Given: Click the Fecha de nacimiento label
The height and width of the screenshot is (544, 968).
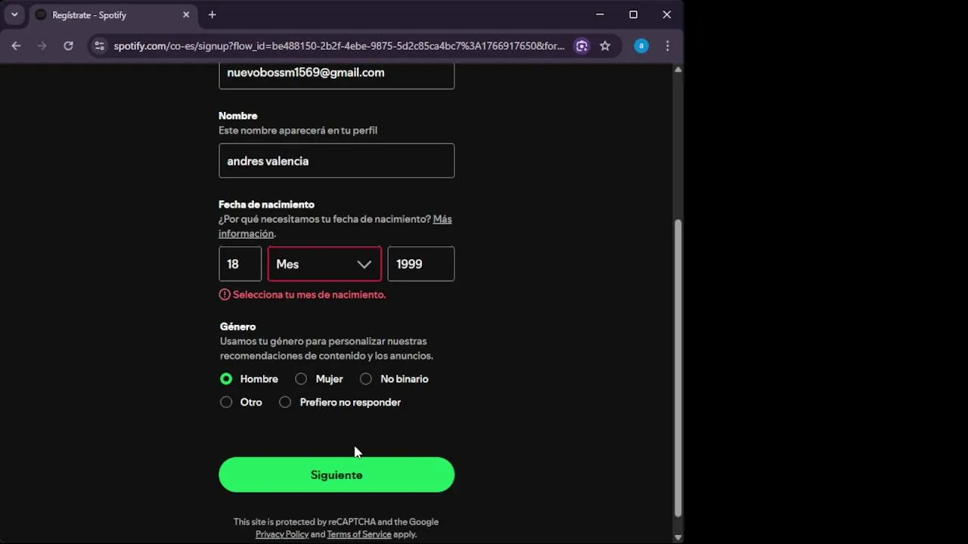Looking at the screenshot, I should [x=266, y=205].
